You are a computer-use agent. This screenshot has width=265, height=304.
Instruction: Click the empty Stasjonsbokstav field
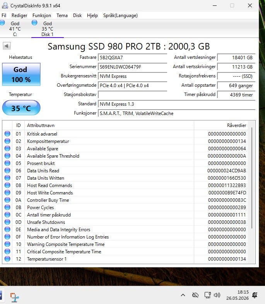132,95
